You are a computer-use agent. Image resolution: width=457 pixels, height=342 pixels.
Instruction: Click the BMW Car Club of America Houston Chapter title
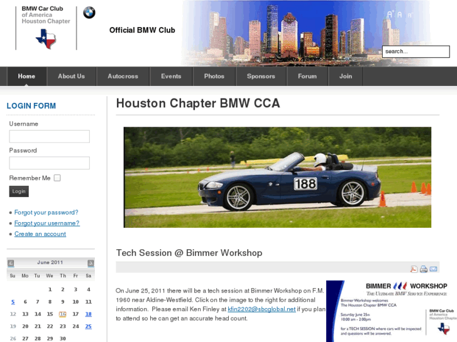(46, 15)
